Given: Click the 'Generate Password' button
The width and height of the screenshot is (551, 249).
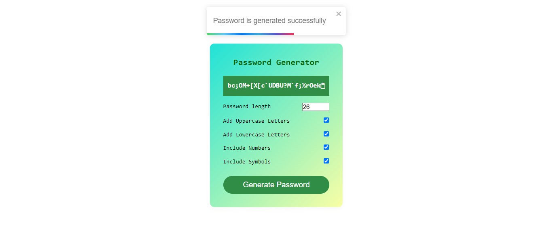Looking at the screenshot, I should (x=276, y=185).
